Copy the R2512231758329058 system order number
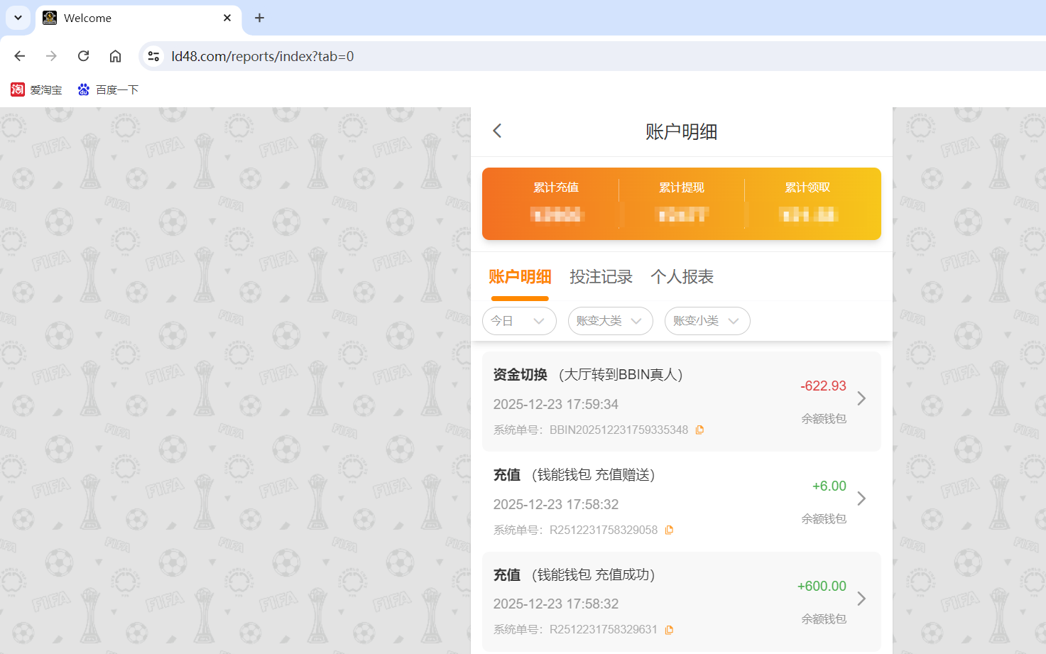The image size is (1046, 654). tap(668, 530)
